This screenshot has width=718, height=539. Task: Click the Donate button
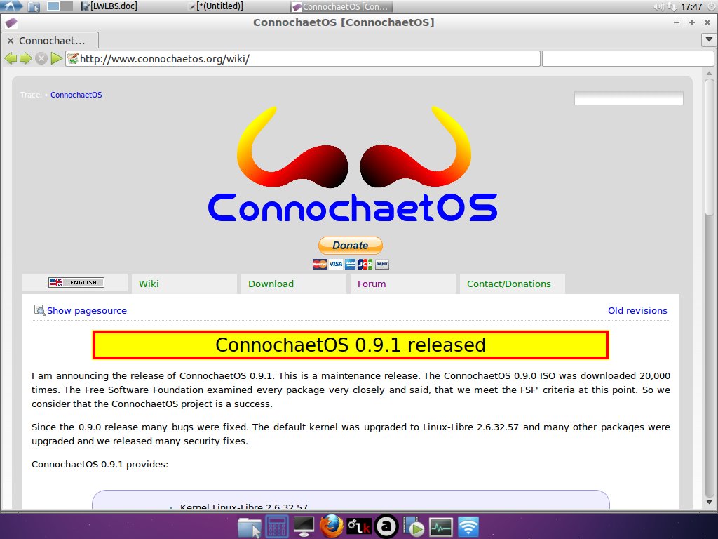click(x=351, y=245)
